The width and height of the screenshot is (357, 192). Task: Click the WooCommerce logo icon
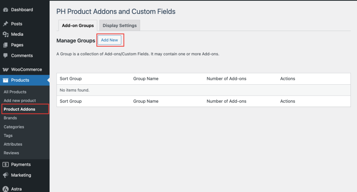pos(6,70)
